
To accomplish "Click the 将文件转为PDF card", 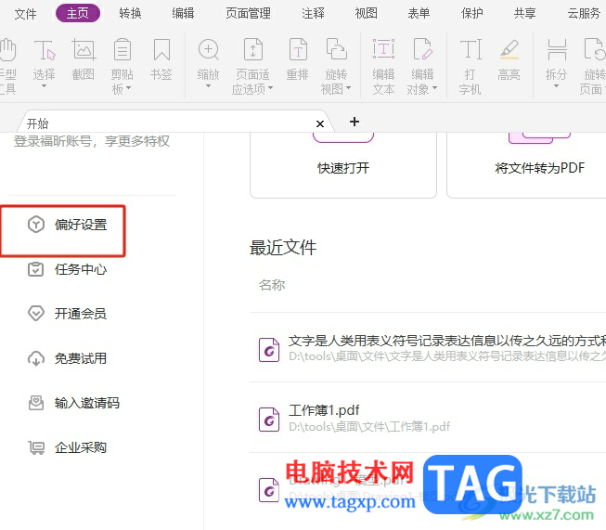I will click(x=526, y=165).
